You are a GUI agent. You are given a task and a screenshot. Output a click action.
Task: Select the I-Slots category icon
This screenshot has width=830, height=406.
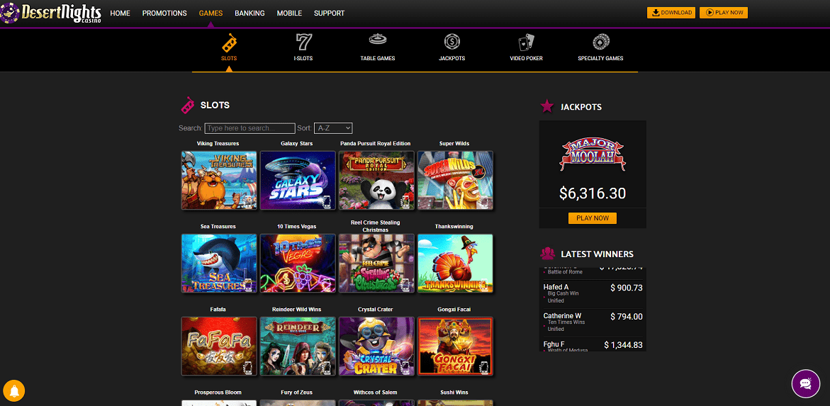click(303, 42)
